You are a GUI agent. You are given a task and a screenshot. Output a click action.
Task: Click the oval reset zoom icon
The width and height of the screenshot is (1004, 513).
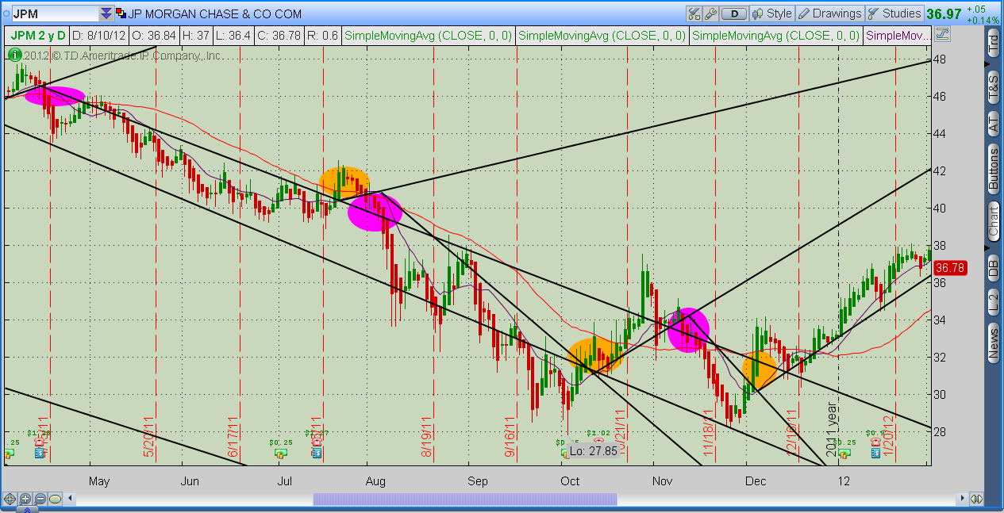(56, 499)
